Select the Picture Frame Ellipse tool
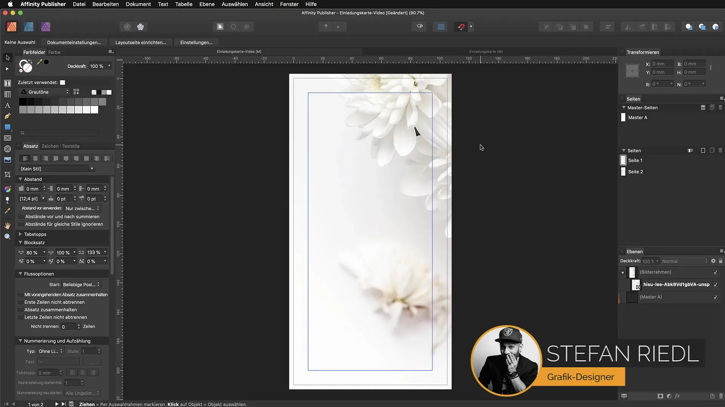Viewport: 725px width, 407px height. coord(8,149)
